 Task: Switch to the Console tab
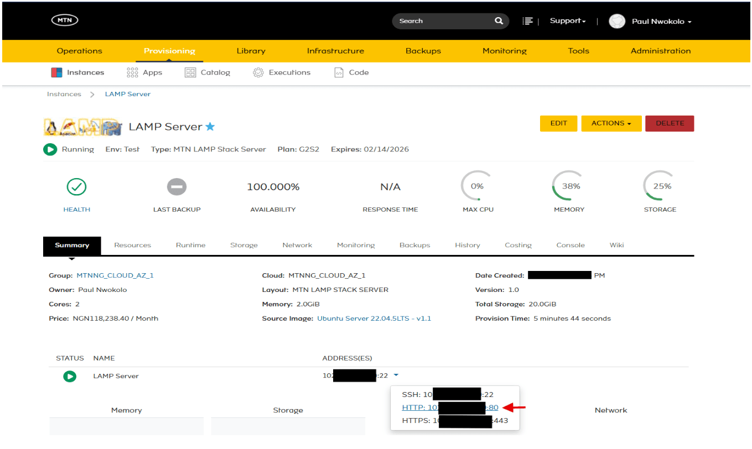[571, 245]
